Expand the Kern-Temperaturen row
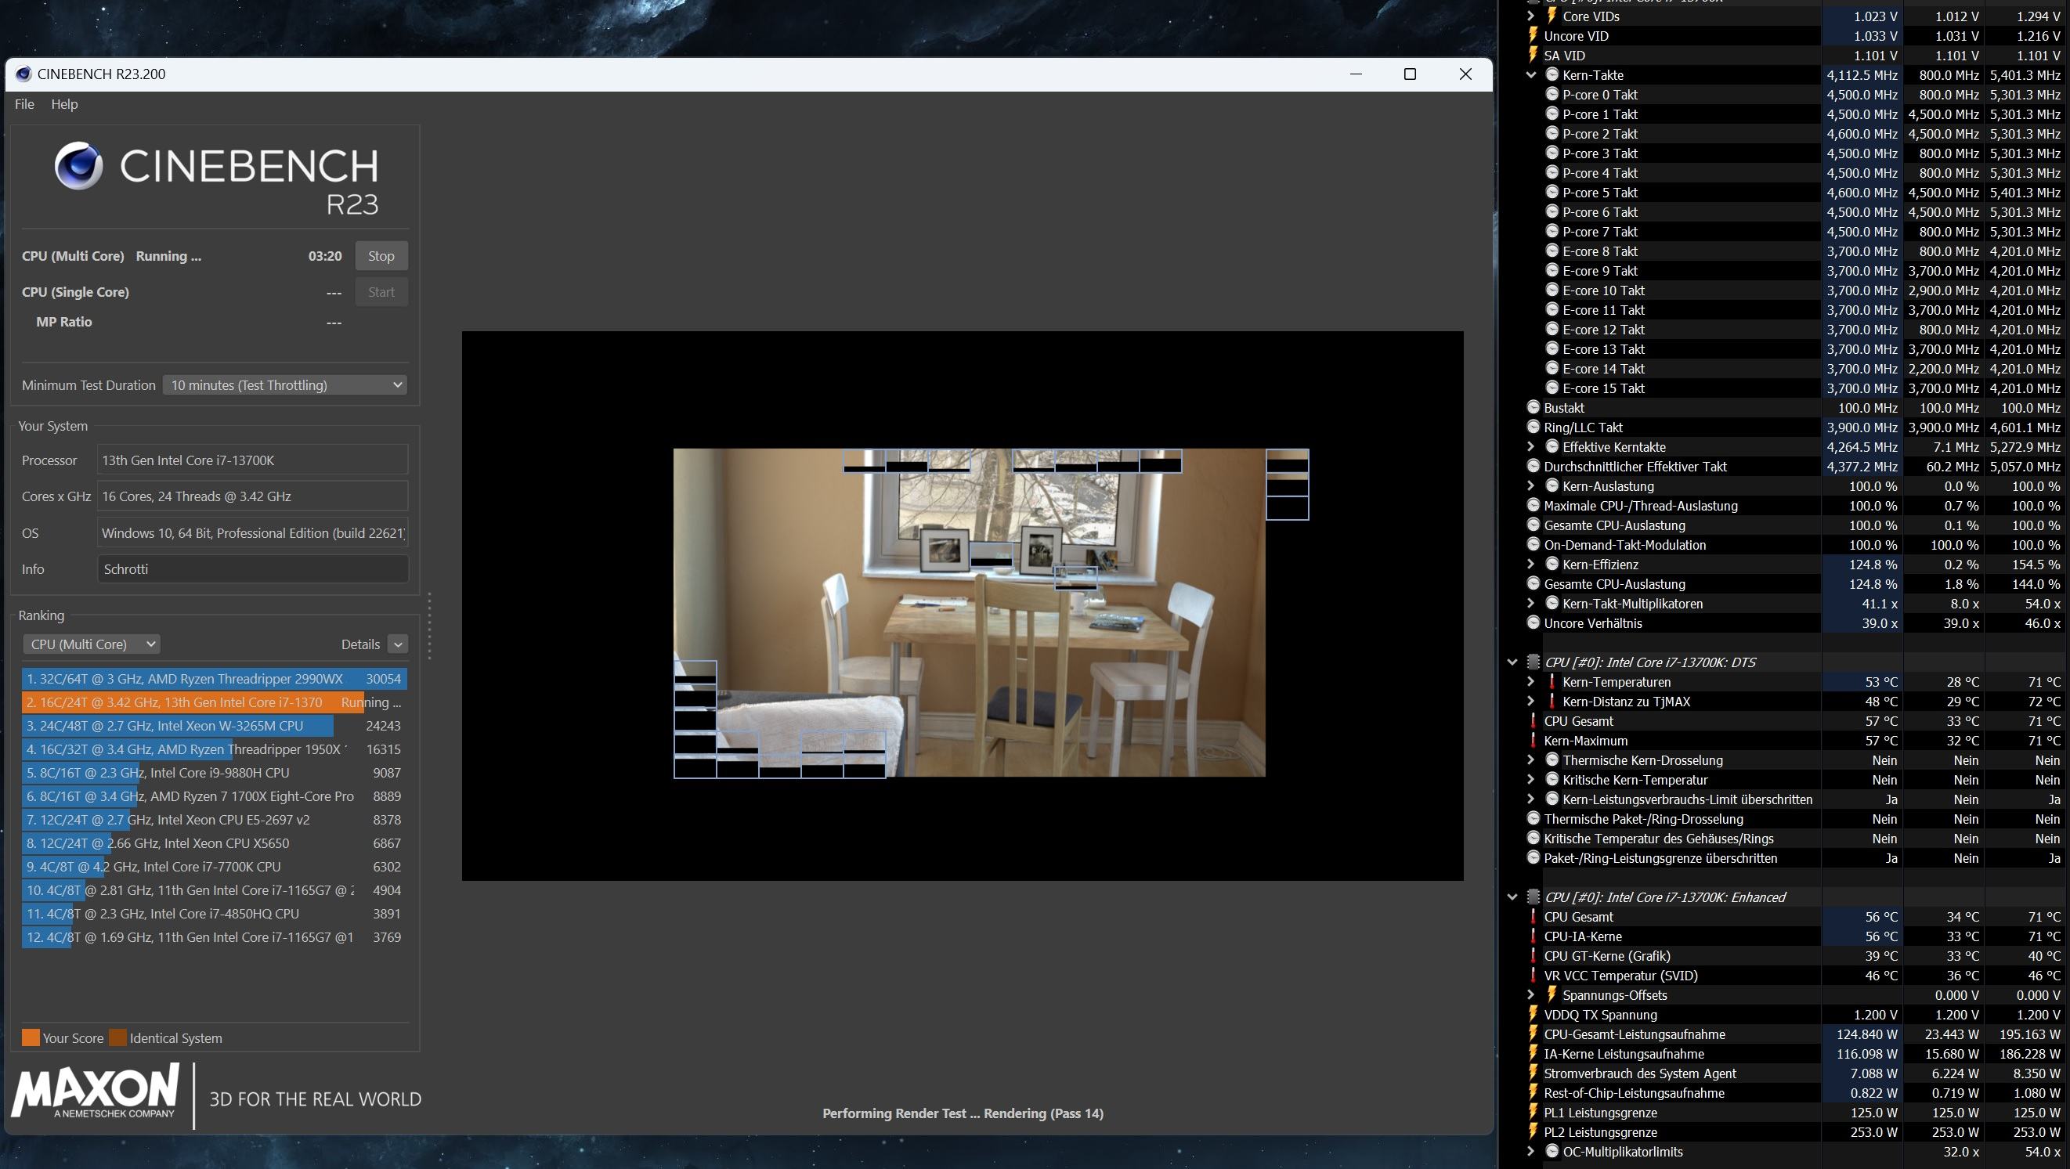Viewport: 2070px width, 1169px height. pyautogui.click(x=1530, y=681)
